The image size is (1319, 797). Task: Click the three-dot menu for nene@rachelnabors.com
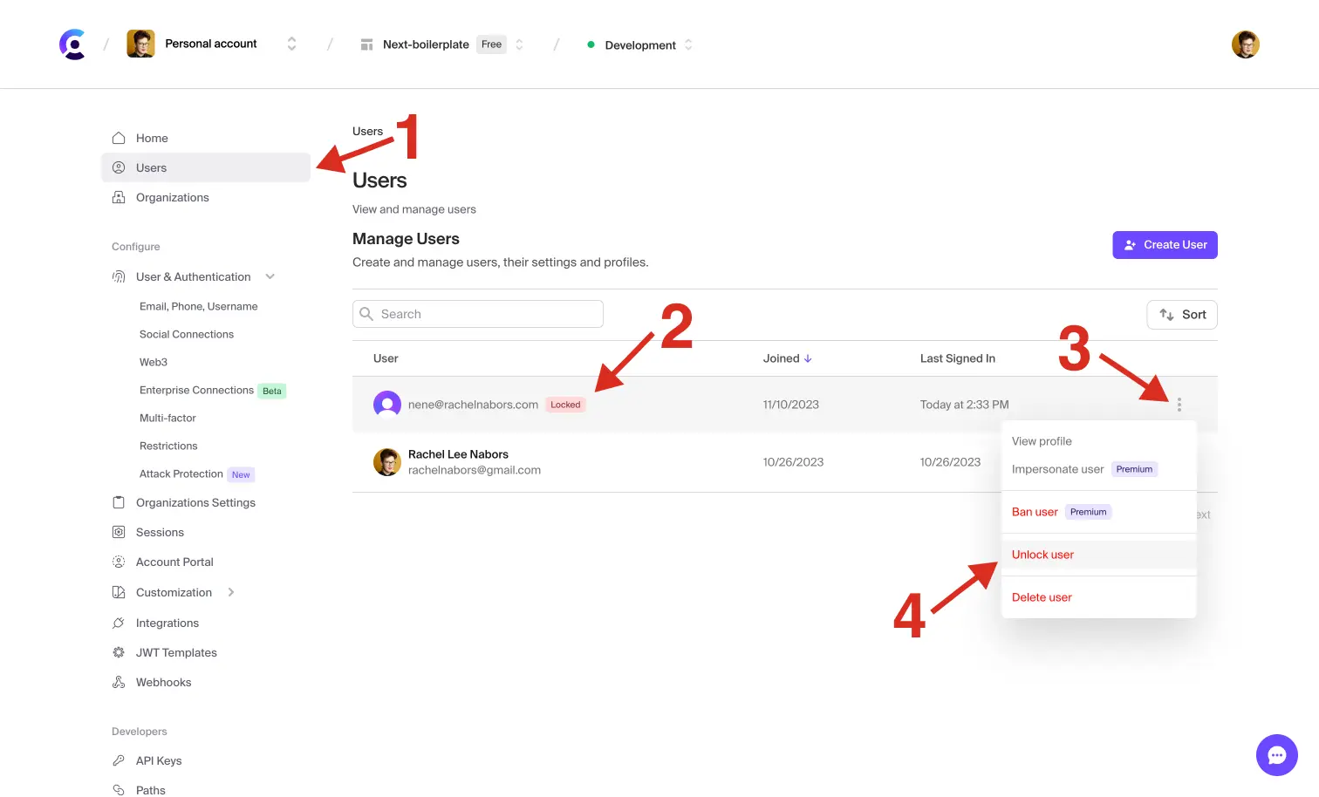pos(1179,405)
